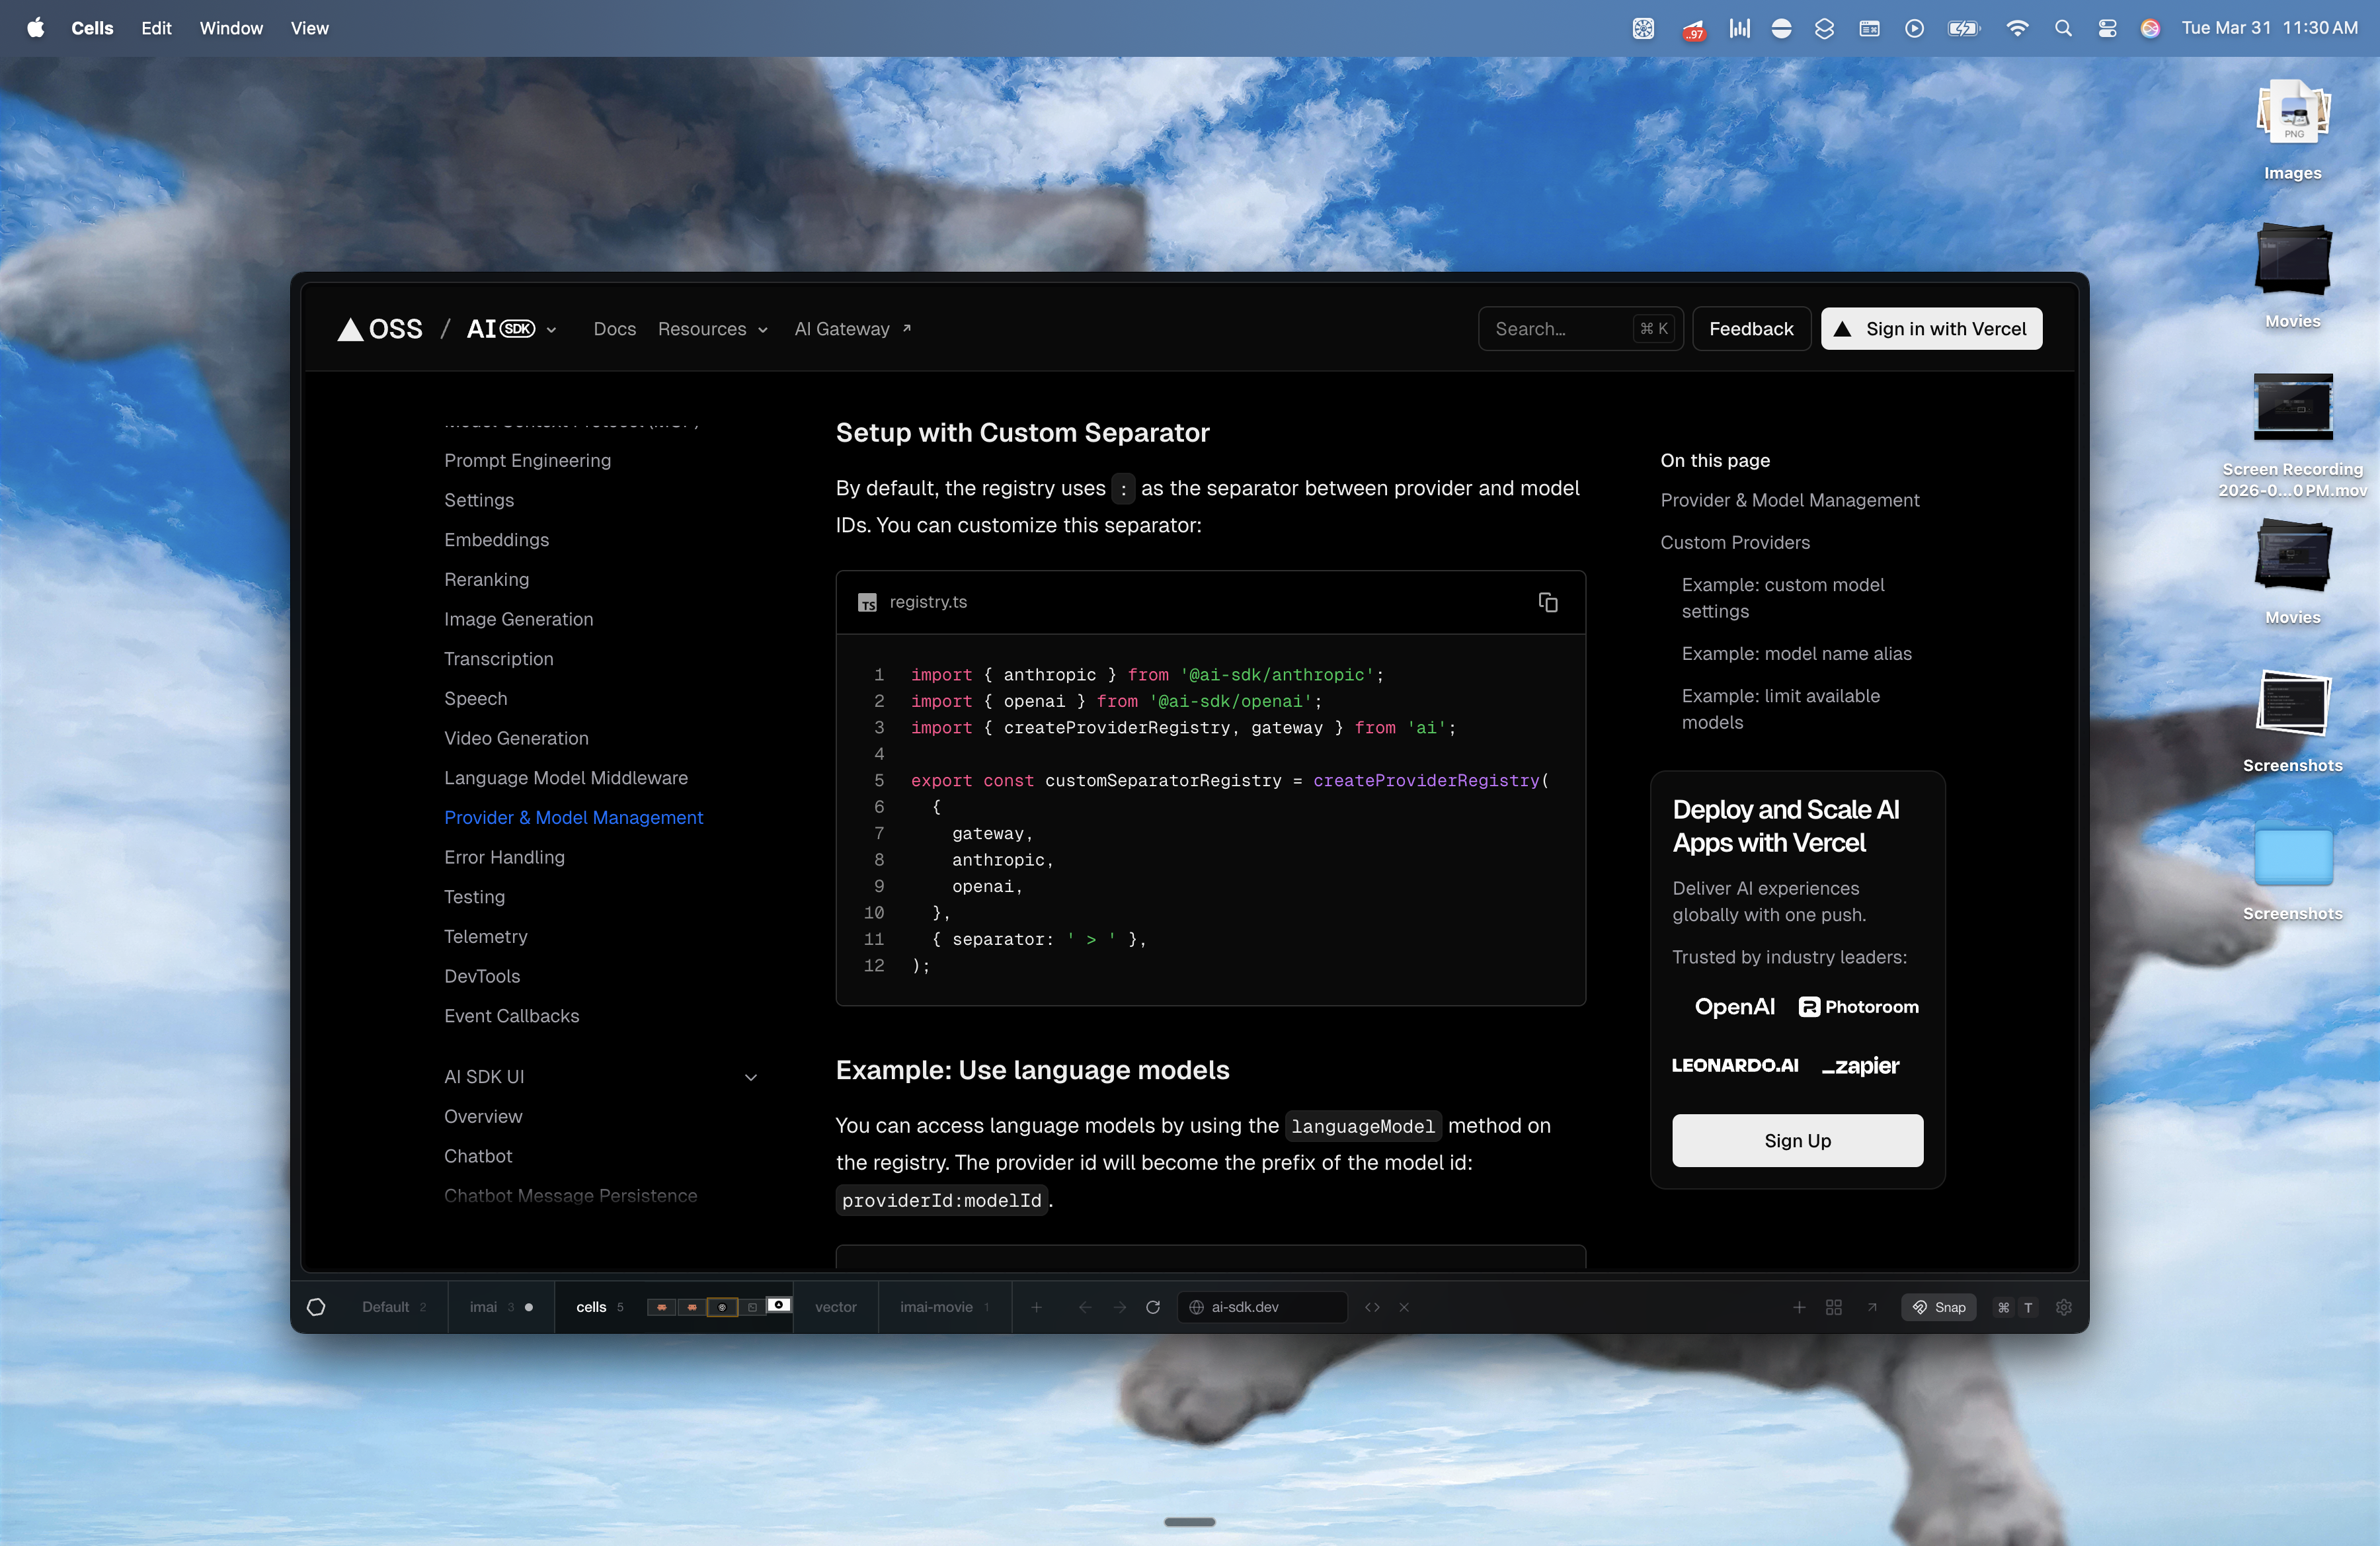
Task: Open Error Handling docs page
Action: click(504, 857)
